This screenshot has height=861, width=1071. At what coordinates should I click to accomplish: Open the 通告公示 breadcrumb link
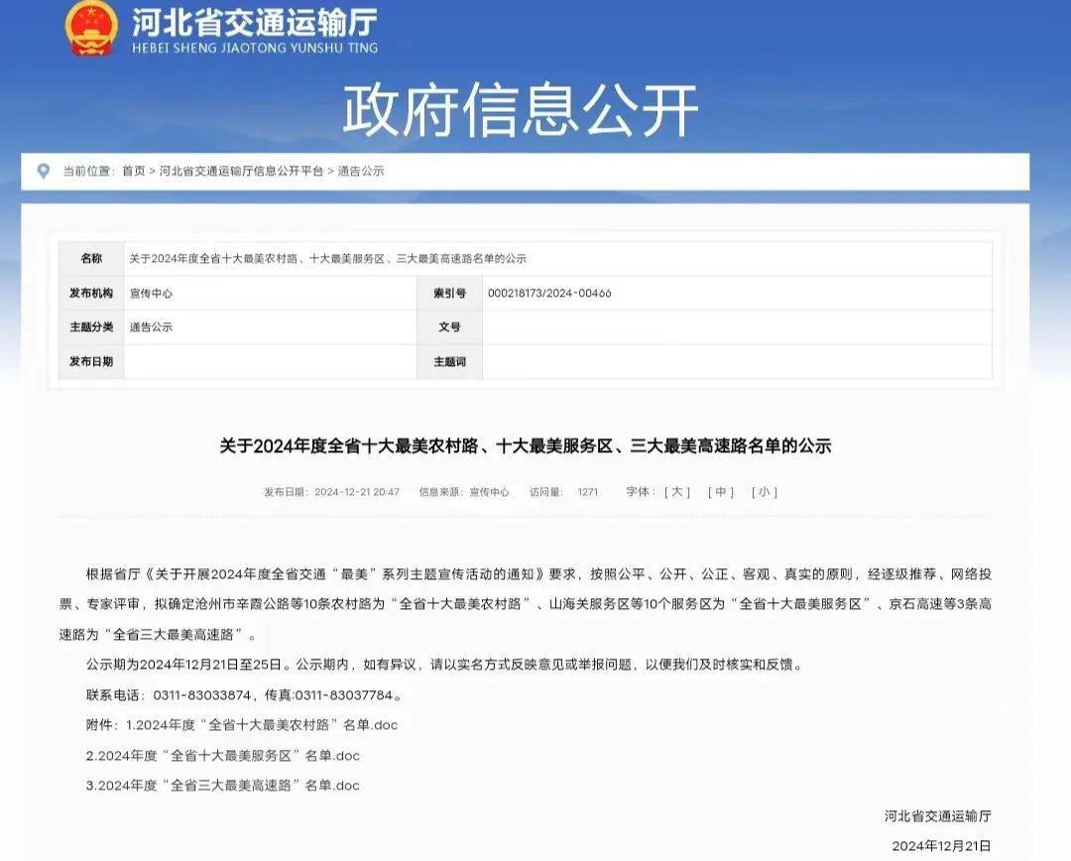pos(360,171)
